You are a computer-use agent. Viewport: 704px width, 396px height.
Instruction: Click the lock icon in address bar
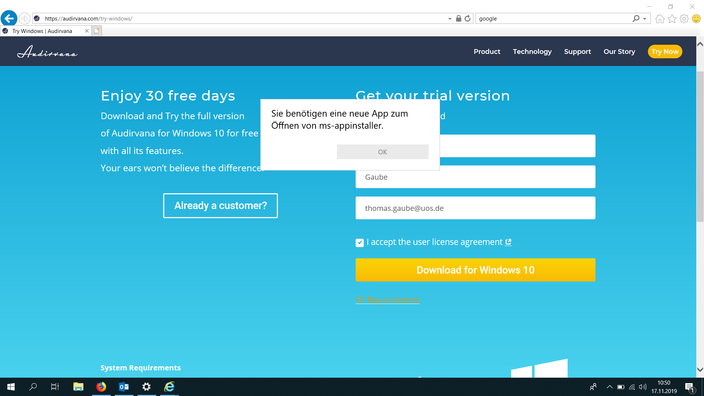click(x=458, y=18)
